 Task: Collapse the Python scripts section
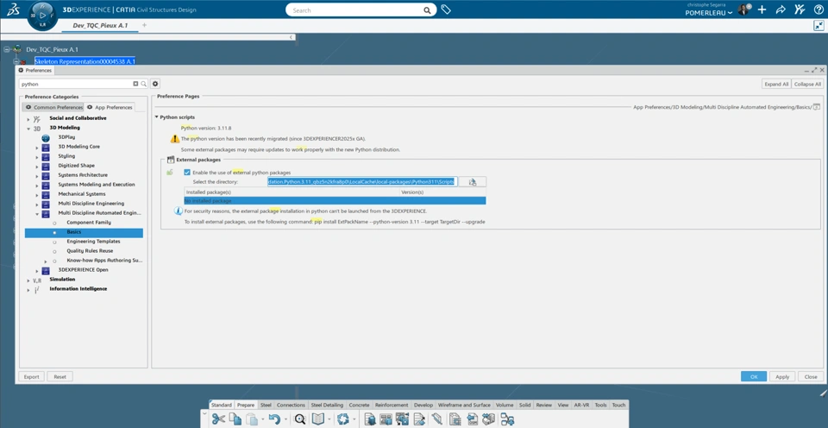[156, 117]
